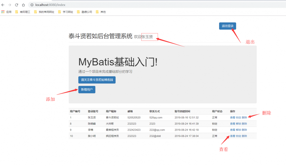Click the forward navigation arrow
Viewport: 286px width, 166px height.
click(x=10, y=5)
